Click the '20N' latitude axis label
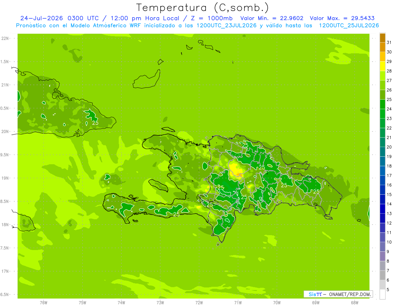The height and width of the screenshot is (307, 398). [5, 131]
